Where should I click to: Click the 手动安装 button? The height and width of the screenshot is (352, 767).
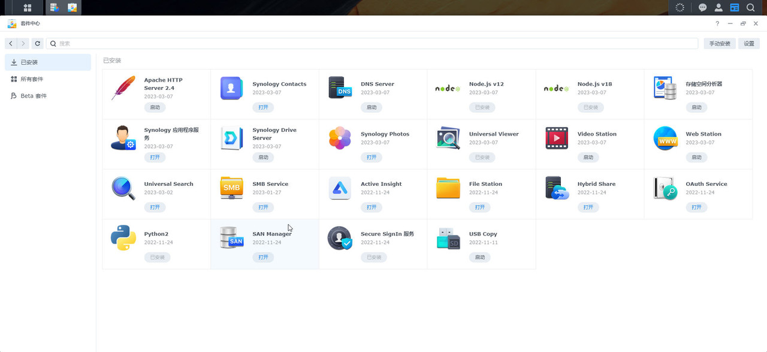point(720,43)
